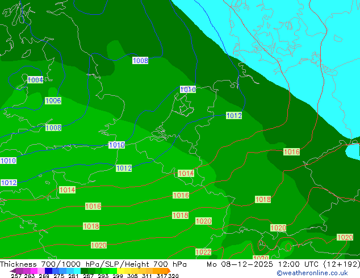Click the 311 legend value
Viewport: 360px width, 278px height.
pos(146,276)
